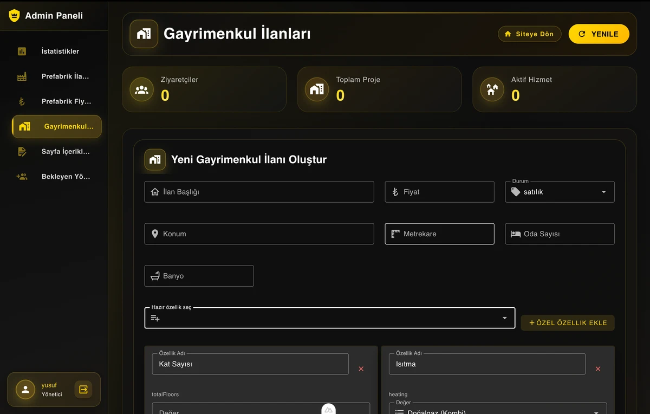The width and height of the screenshot is (650, 414).
Task: Click the Aktif Hizmet houses icon
Action: point(492,89)
